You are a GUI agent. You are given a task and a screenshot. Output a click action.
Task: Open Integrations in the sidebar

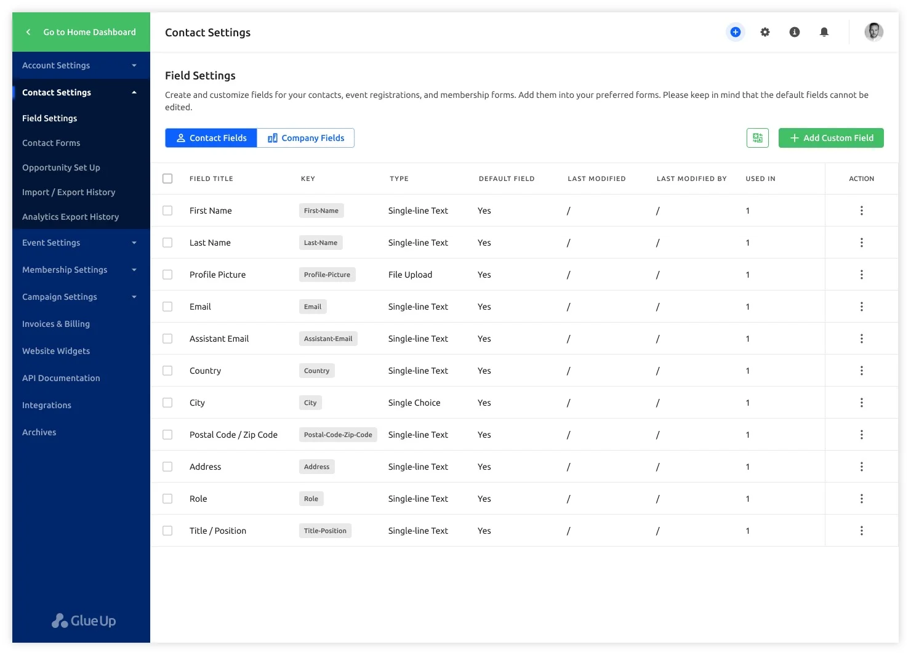tap(47, 405)
